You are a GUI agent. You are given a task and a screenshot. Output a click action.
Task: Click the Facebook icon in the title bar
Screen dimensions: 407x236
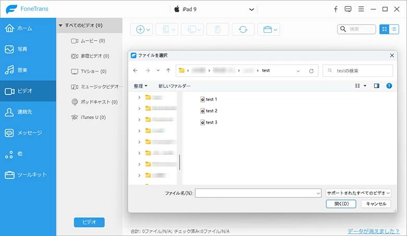pos(336,9)
